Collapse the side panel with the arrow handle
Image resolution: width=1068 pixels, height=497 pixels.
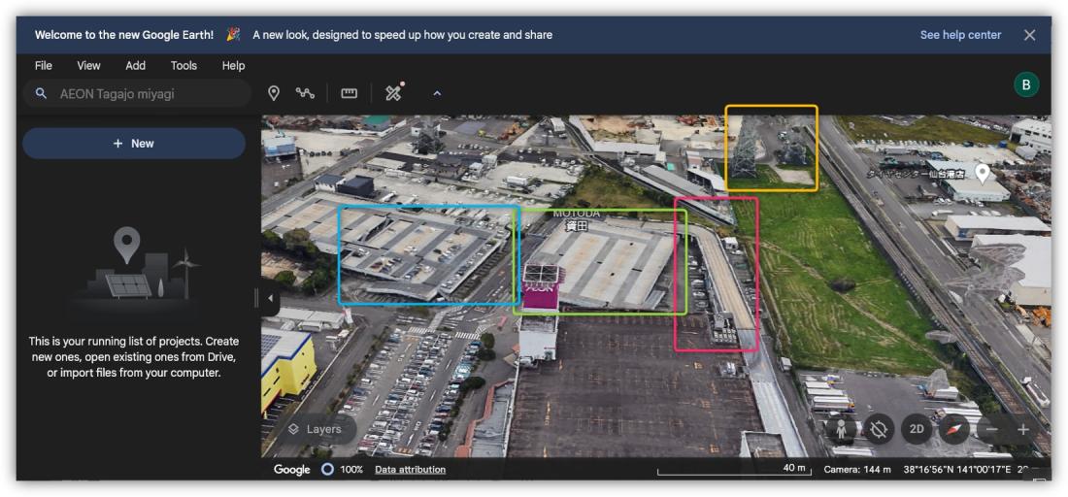pyautogui.click(x=271, y=298)
